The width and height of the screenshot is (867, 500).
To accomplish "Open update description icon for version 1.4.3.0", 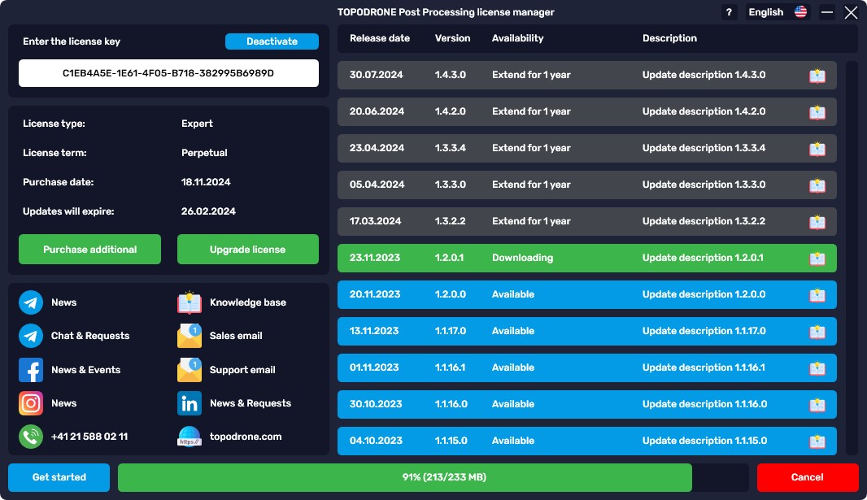I will coord(817,76).
